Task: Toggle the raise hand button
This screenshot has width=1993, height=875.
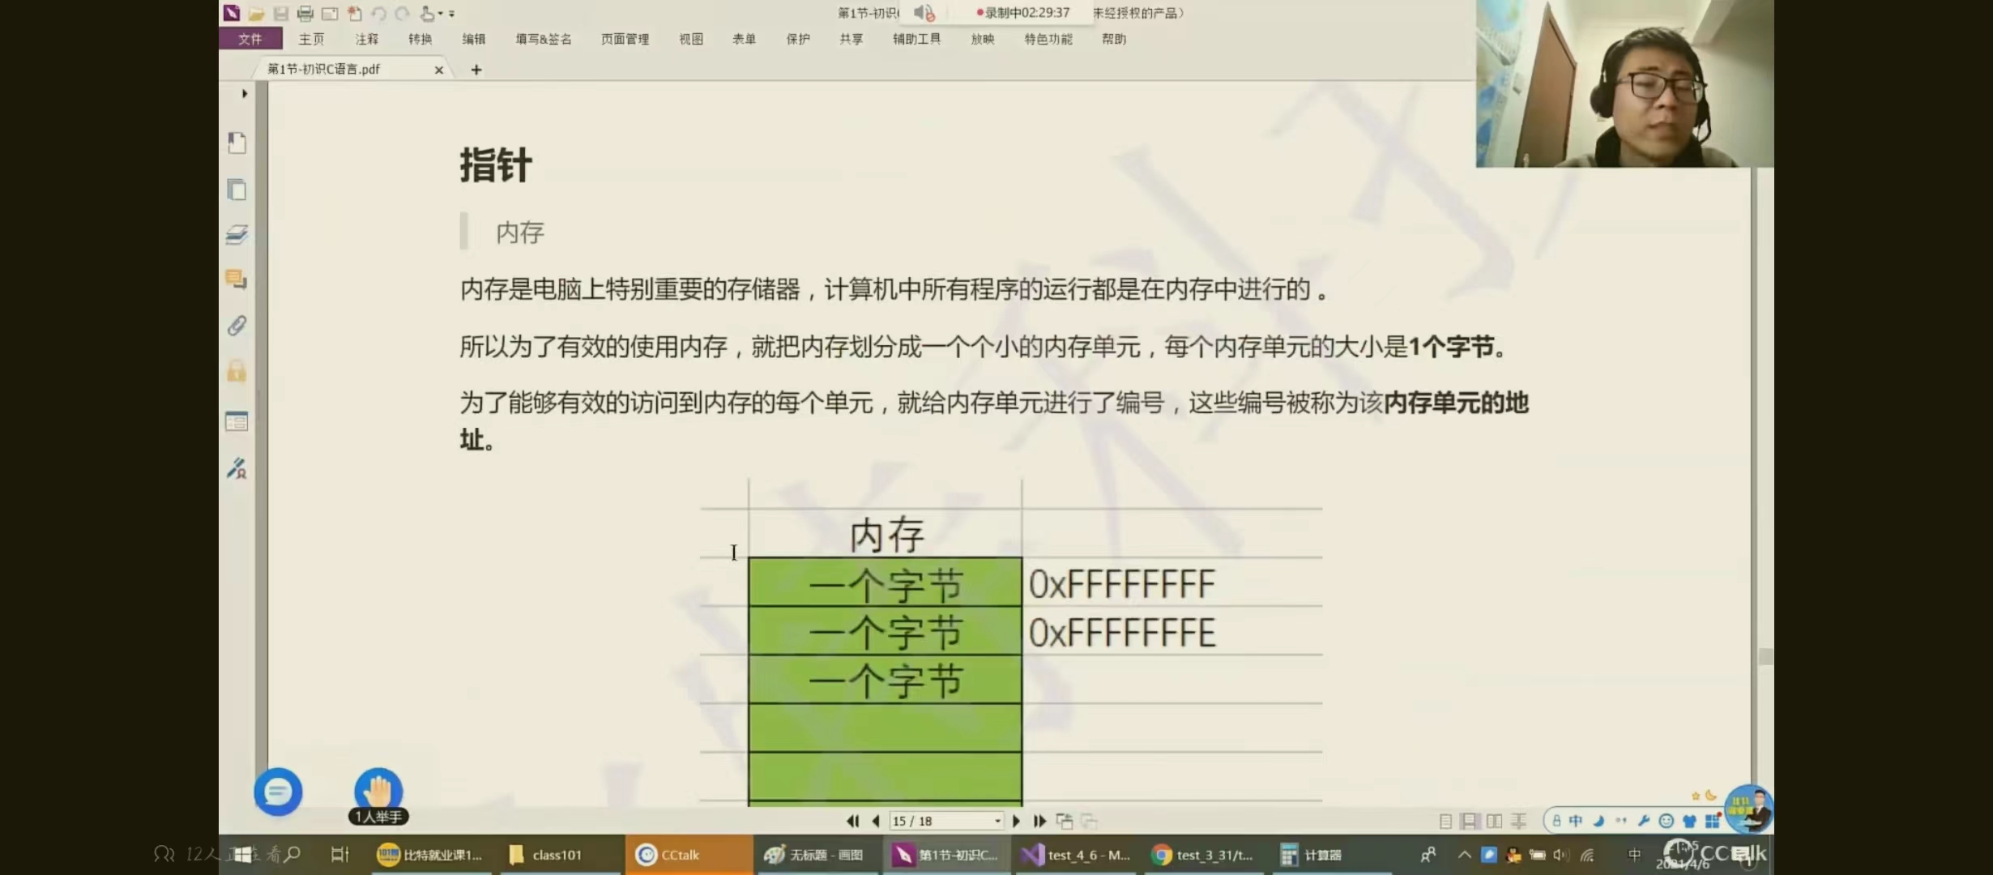Action: 378,790
